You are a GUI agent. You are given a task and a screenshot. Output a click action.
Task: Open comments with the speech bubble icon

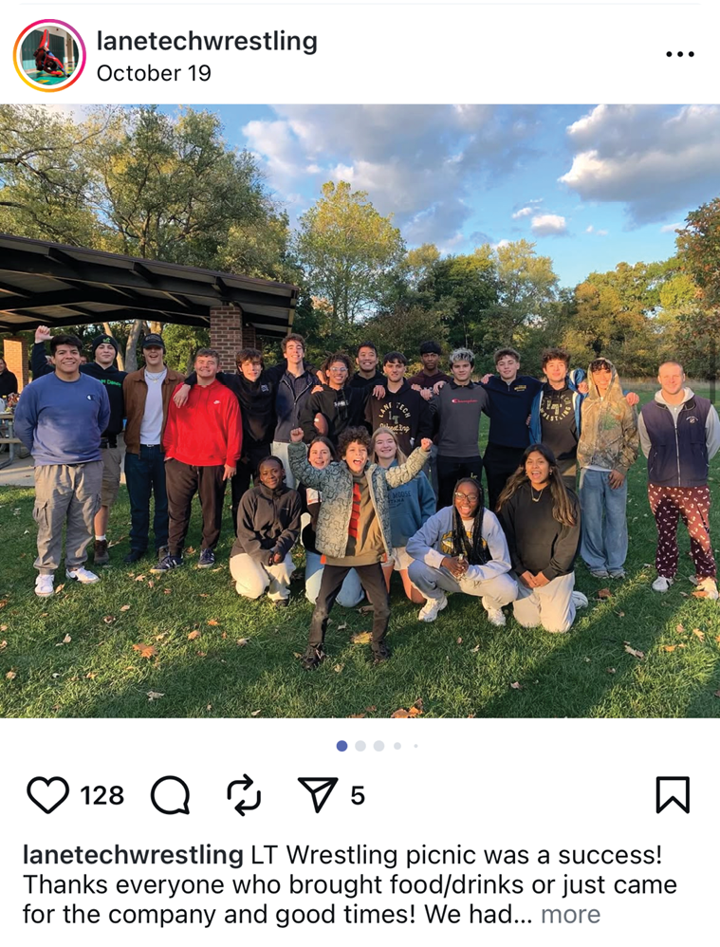coord(171,795)
